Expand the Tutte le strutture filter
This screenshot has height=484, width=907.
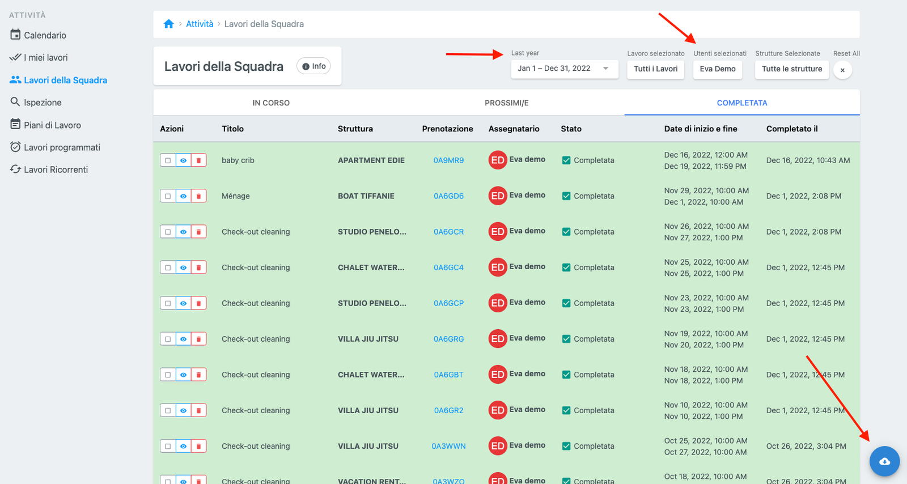pyautogui.click(x=791, y=69)
